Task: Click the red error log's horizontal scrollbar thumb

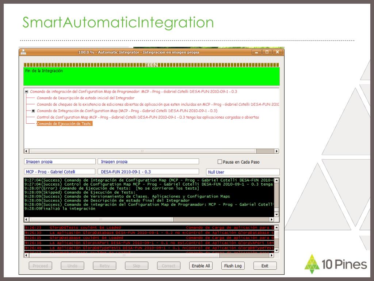Action: 124,255
